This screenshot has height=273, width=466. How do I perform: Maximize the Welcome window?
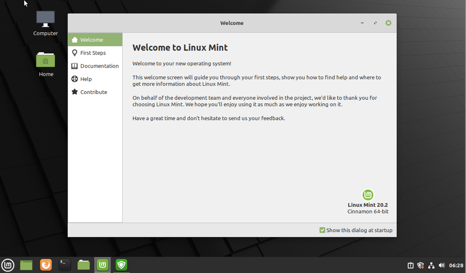click(x=375, y=23)
